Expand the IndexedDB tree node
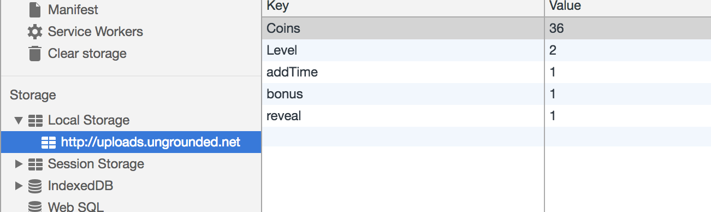The image size is (711, 212). click(19, 186)
